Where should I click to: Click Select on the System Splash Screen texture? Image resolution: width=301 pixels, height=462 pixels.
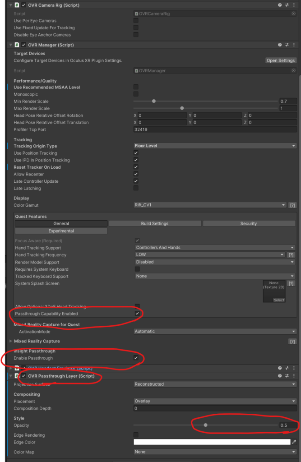278,300
